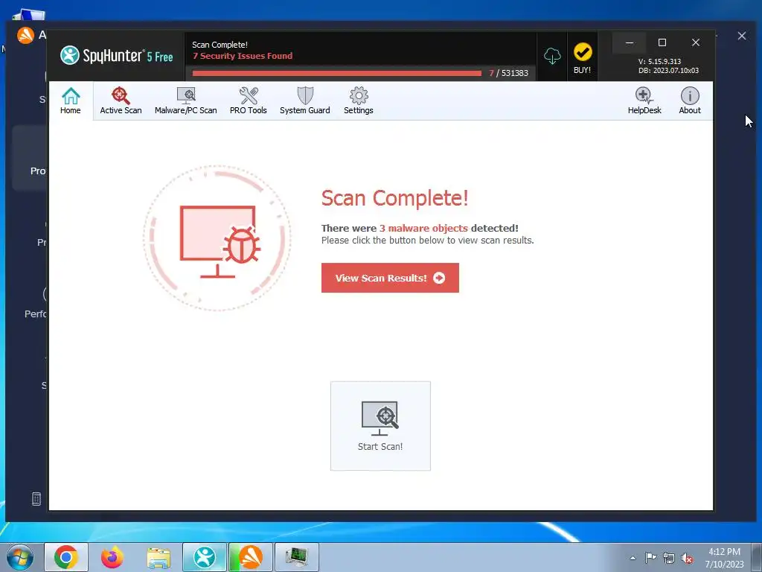
Task: Show hidden tray icons arrow
Action: 633,558
